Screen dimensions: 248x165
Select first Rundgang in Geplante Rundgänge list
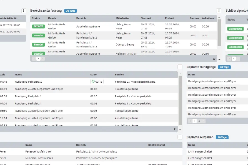tap(212, 81)
